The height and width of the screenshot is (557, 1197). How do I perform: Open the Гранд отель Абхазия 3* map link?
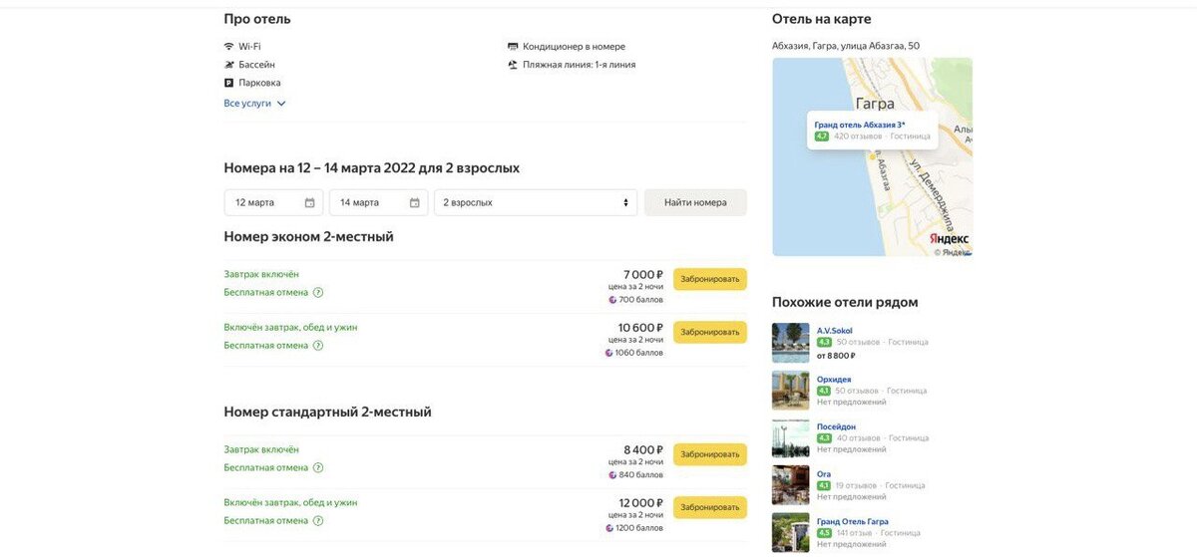point(860,125)
